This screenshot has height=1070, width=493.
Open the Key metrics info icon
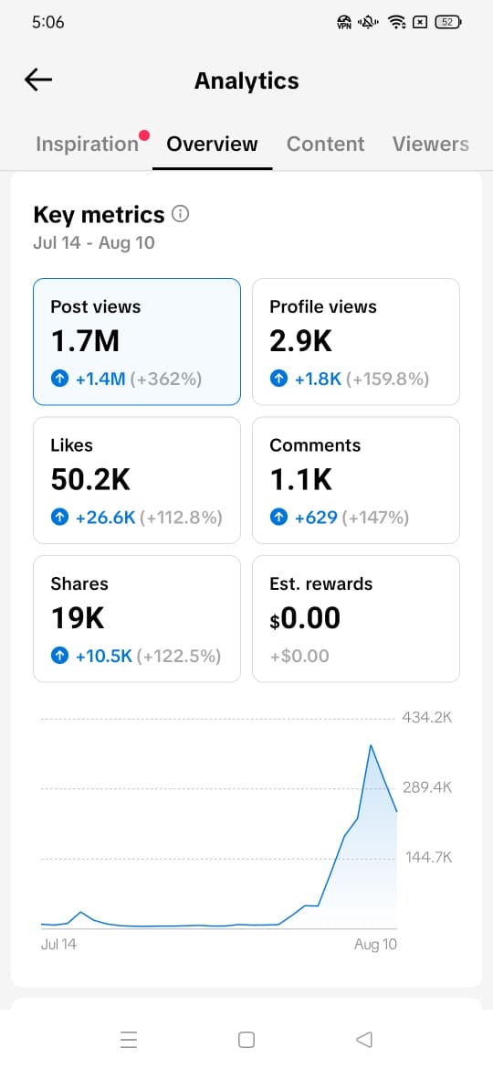point(181,214)
